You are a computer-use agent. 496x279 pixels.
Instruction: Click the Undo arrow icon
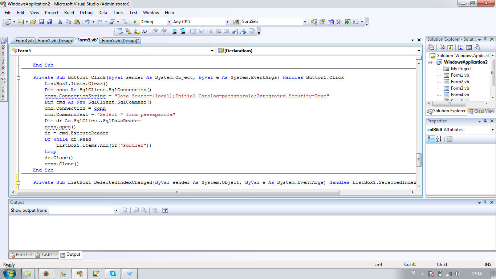click(x=87, y=22)
